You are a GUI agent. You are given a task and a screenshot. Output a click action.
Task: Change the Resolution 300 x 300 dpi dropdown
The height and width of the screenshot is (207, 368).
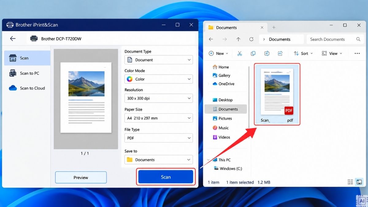[159, 98]
